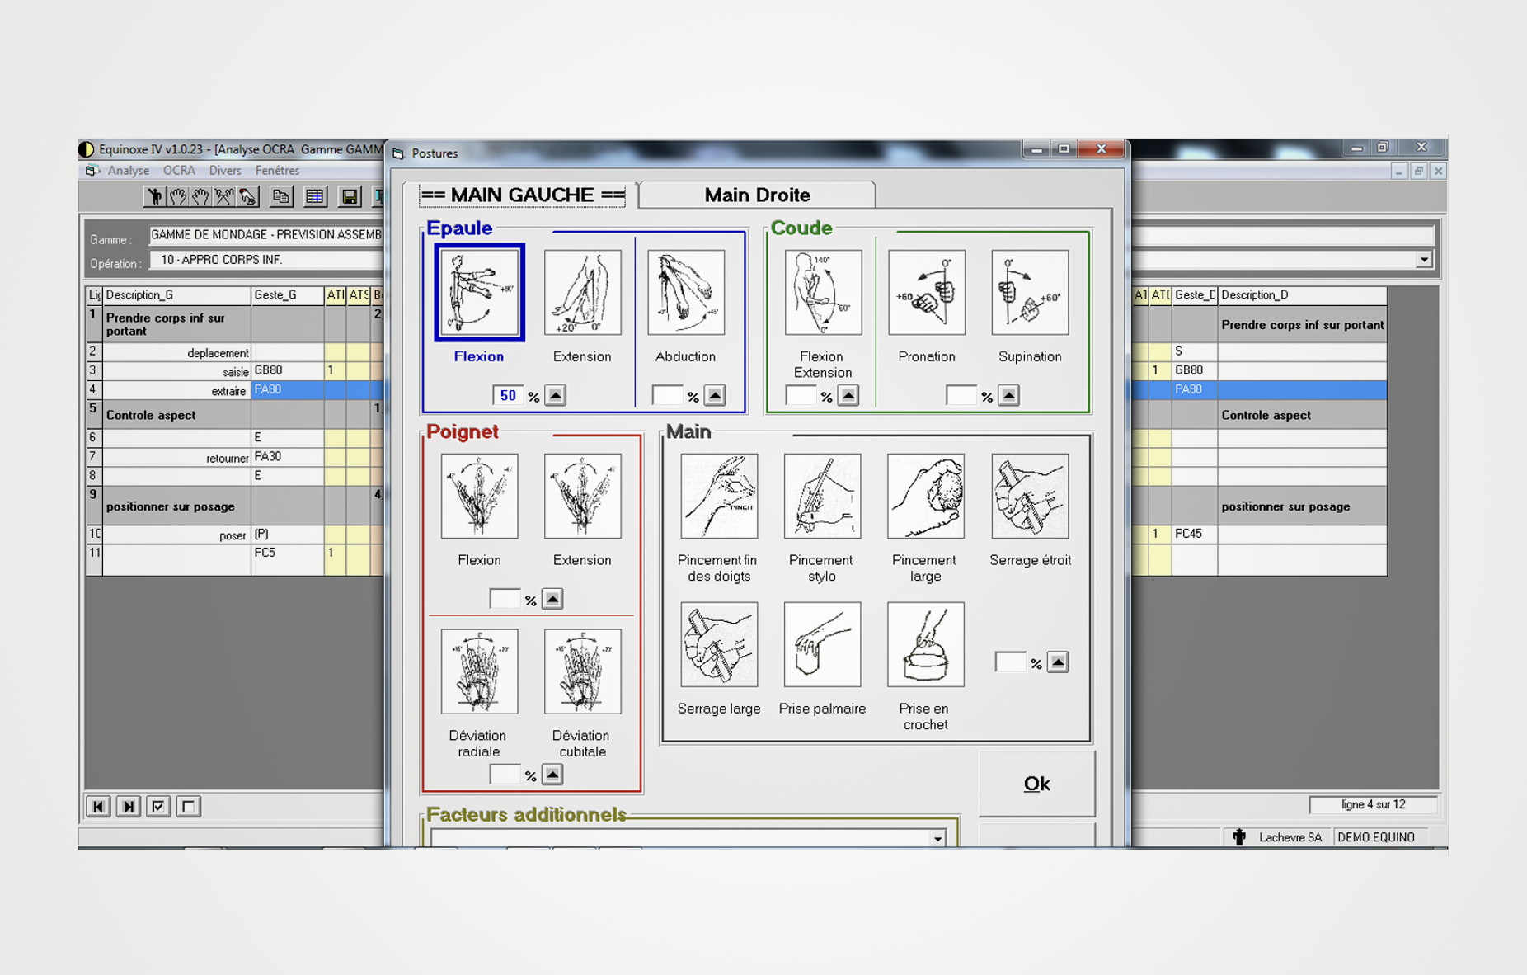Jump to first line button
The height and width of the screenshot is (975, 1527).
tap(98, 806)
